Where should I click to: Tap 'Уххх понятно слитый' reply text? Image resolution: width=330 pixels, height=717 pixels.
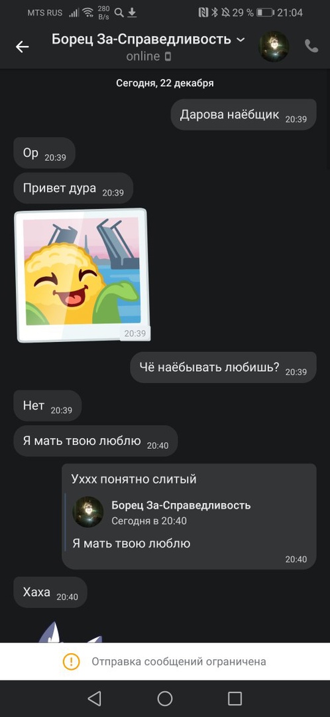[x=134, y=479]
